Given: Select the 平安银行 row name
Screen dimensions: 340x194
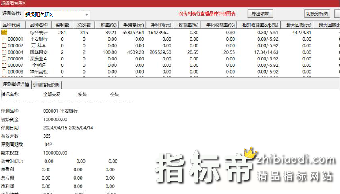Looking at the screenshot, I should tap(39, 39).
